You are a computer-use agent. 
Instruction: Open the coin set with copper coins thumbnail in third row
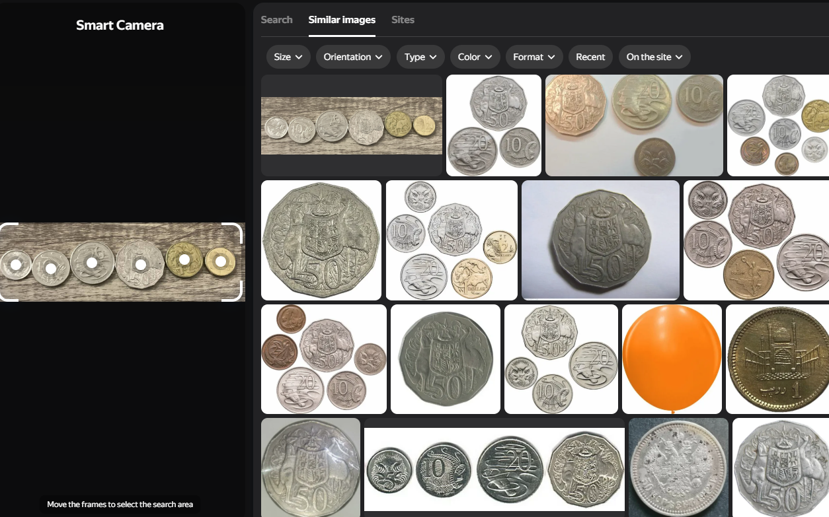coord(324,359)
